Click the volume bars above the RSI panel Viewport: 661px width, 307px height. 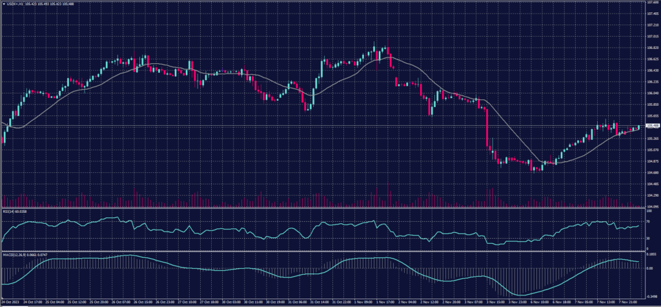click(x=387, y=199)
